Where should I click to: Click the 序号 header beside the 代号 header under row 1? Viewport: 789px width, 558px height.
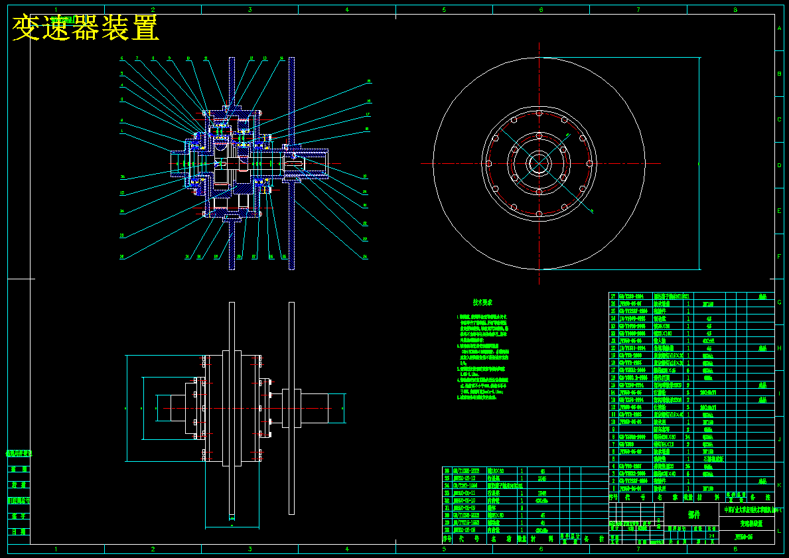coord(613,497)
